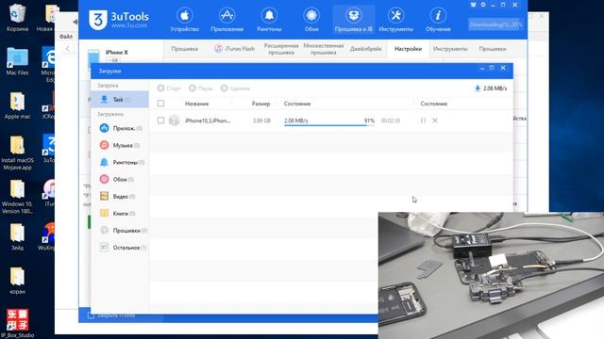Viewport: 604px width, 339px height.
Task: Click the 2.06 MB/s speed indicator at top right
Action: pyautogui.click(x=491, y=89)
